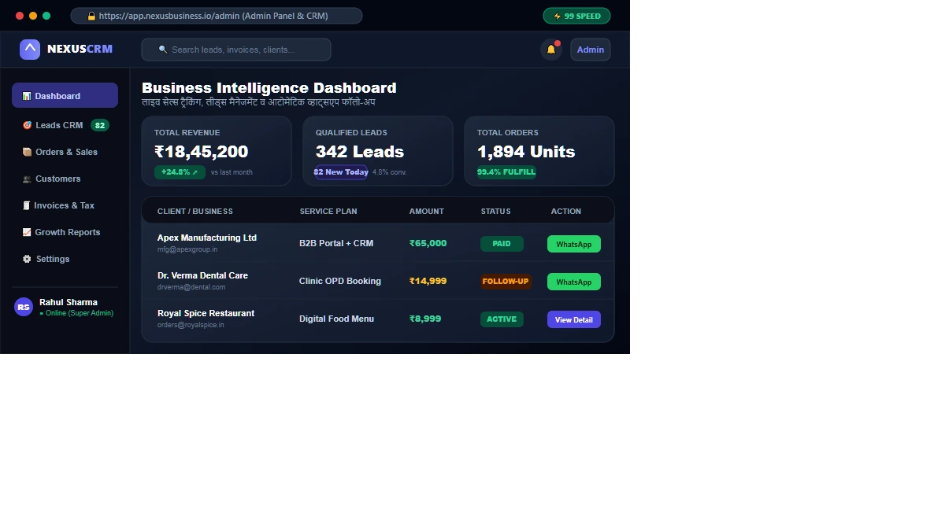Click the Orders & Sales box icon
This screenshot has height=531, width=945.
27,152
